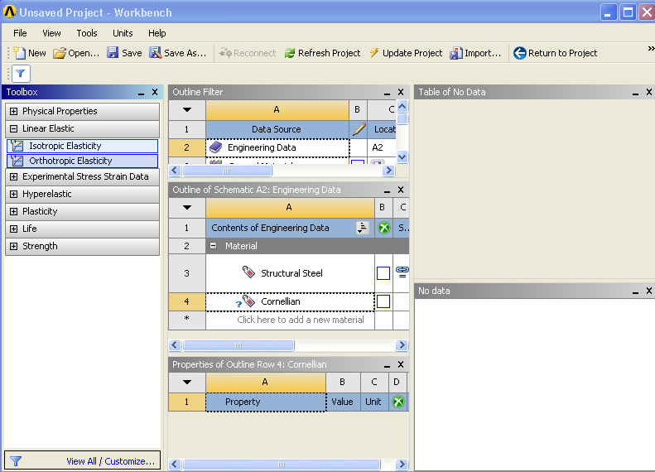The width and height of the screenshot is (655, 472).
Task: Click here to add a new material
Action: (x=301, y=320)
